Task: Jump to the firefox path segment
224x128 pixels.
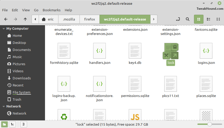Action: (89, 19)
